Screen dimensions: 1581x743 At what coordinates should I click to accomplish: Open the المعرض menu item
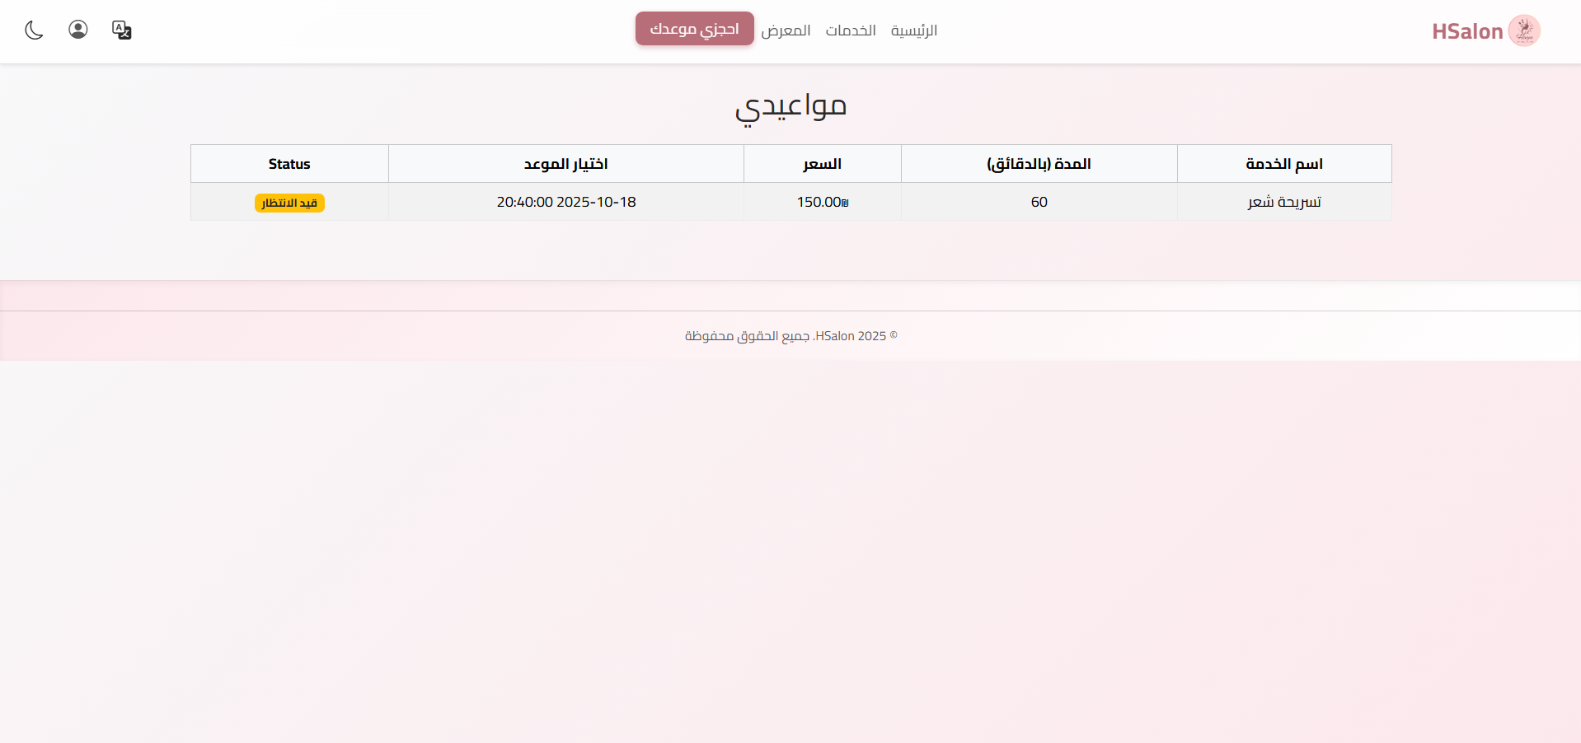coord(786,30)
